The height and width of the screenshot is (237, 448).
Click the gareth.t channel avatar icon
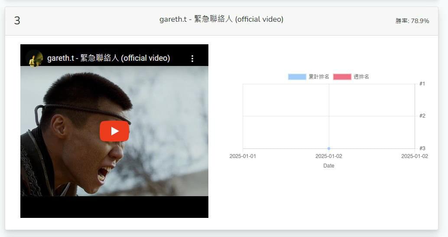(x=35, y=58)
